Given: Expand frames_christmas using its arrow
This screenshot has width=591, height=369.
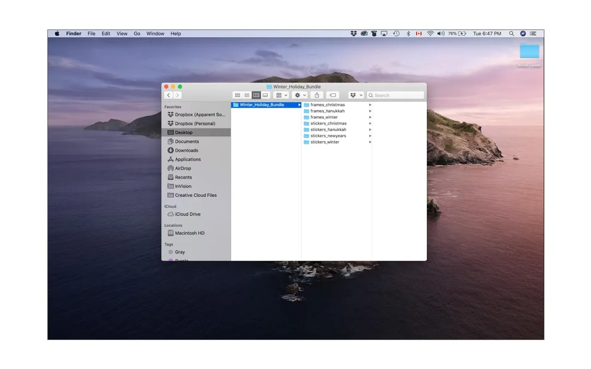Looking at the screenshot, I should (370, 104).
